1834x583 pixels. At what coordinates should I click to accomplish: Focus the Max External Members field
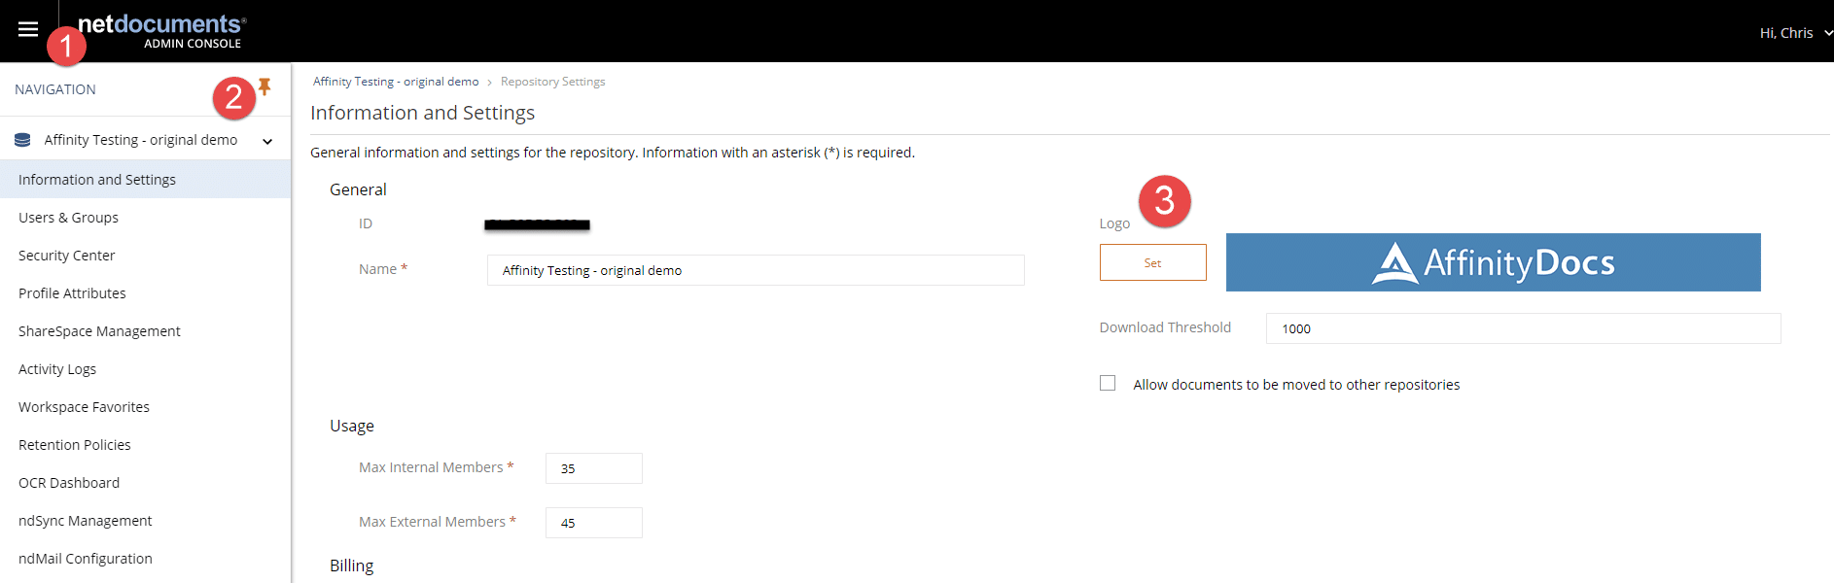click(593, 523)
